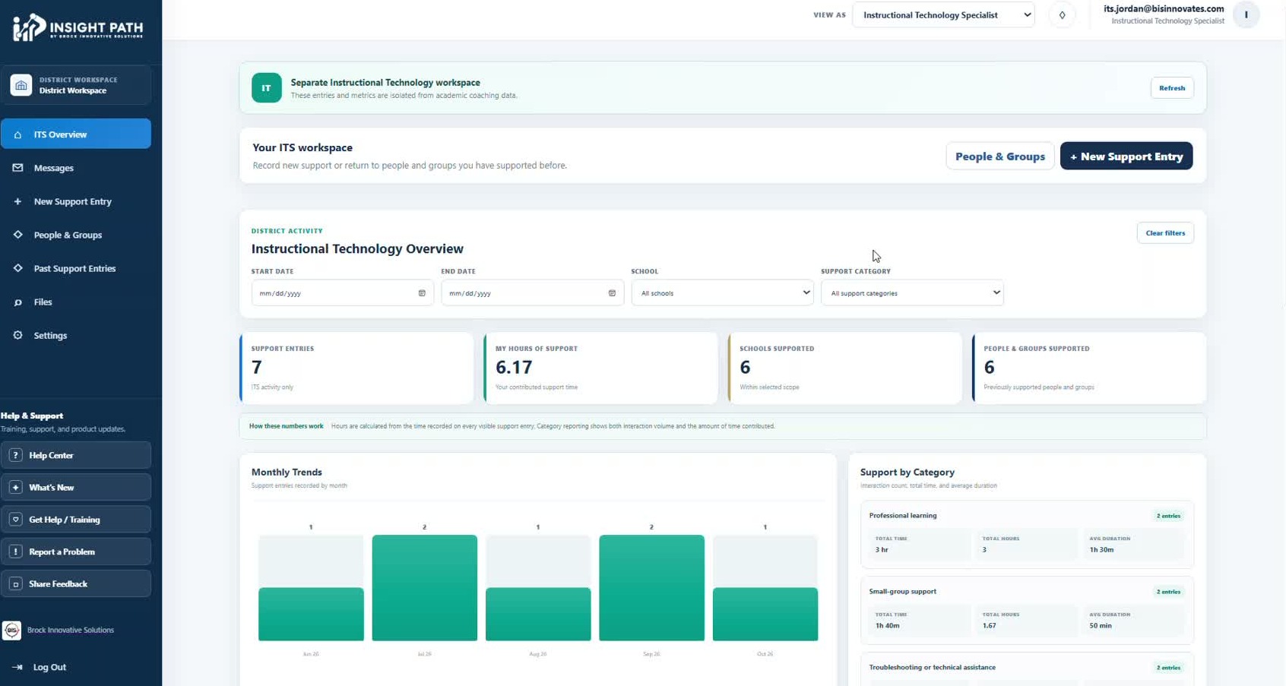Image resolution: width=1286 pixels, height=686 pixels.
Task: Click the Small-group support category card
Action: 1027,610
